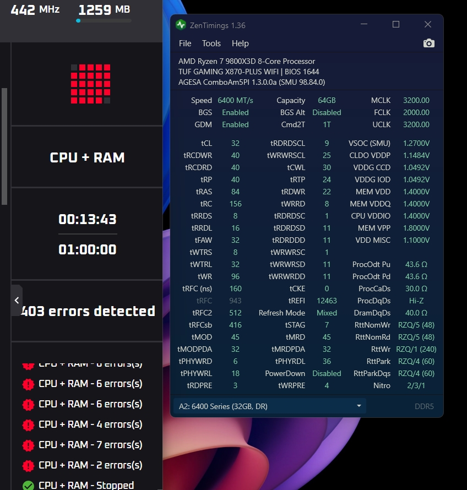Click the green checkmark beside Stopped entry

click(x=28, y=485)
